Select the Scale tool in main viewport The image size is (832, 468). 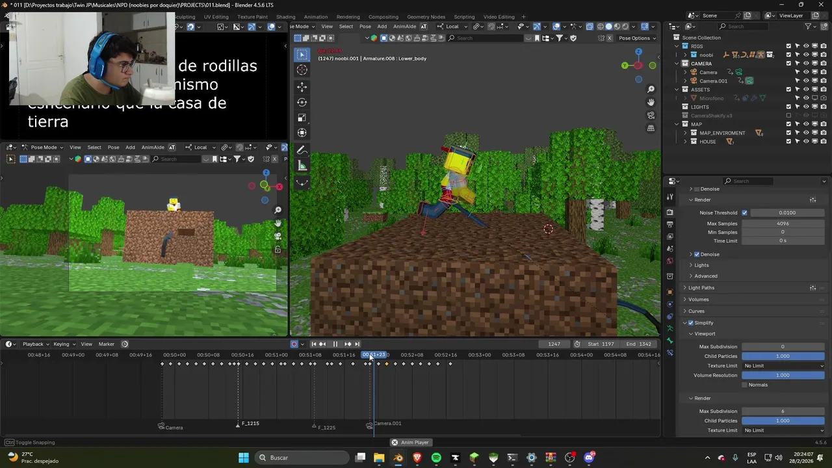[302, 118]
